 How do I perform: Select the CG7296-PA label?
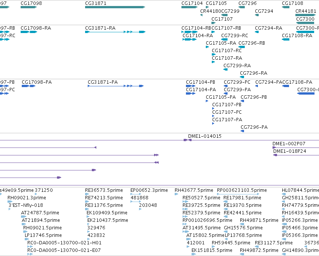(254, 127)
